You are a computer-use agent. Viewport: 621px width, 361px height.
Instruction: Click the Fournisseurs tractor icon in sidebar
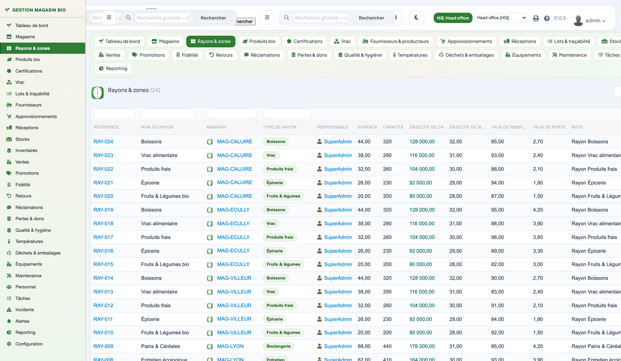pyautogui.click(x=9, y=105)
